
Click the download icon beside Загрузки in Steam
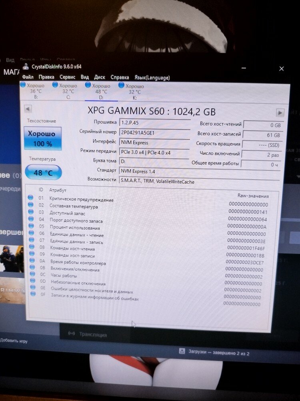182,350
